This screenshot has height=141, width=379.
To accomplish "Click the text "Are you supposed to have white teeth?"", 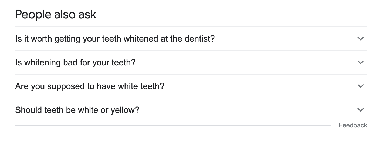I will click(90, 86).
